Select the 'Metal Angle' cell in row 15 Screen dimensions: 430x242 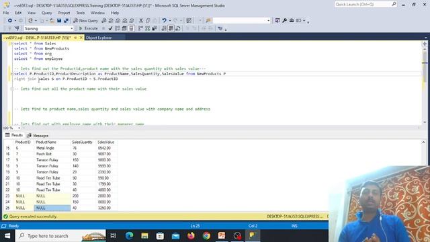tap(52, 148)
